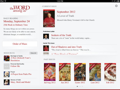
Task: Download the Jul/Aug 2012 issue cover
Action: pos(50,72)
